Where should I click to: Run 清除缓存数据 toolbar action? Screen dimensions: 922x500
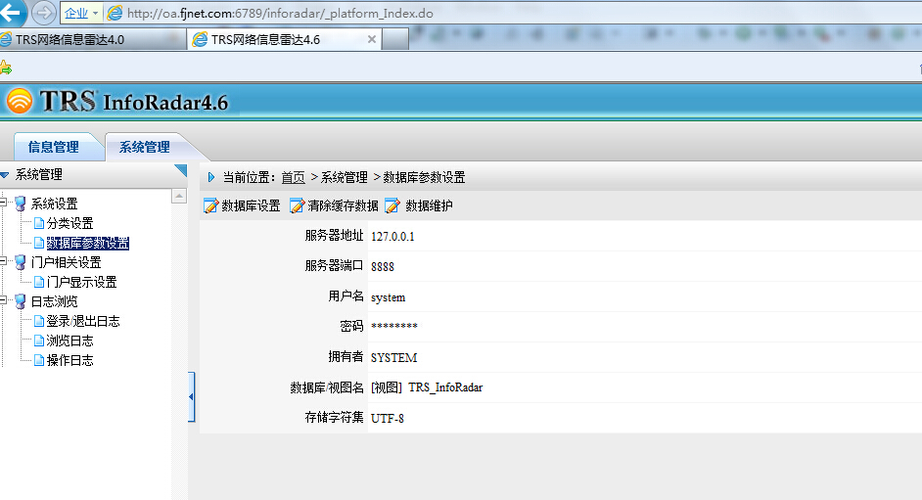[343, 205]
